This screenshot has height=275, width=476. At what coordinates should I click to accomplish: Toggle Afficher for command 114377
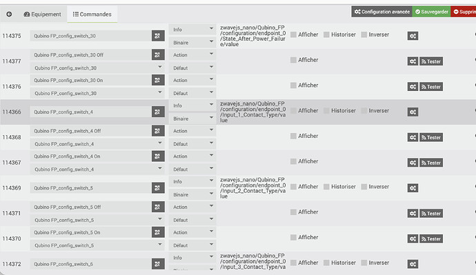pyautogui.click(x=293, y=60)
